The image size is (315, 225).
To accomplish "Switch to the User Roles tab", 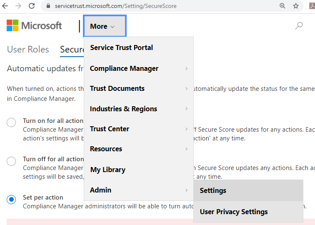I will (28, 49).
